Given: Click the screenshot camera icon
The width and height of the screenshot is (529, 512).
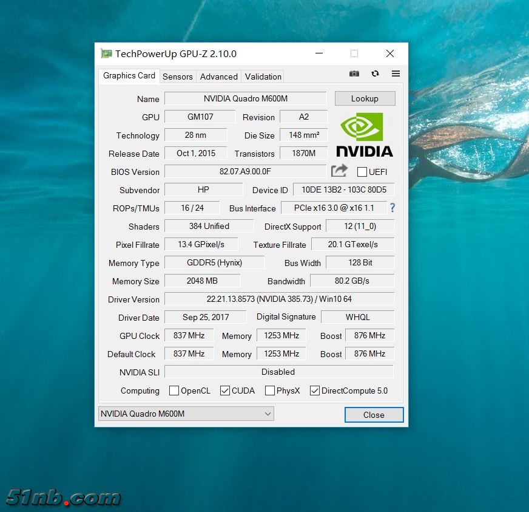Looking at the screenshot, I should pos(354,73).
